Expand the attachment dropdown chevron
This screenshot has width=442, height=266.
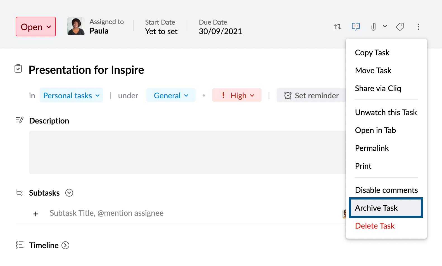coord(385,26)
